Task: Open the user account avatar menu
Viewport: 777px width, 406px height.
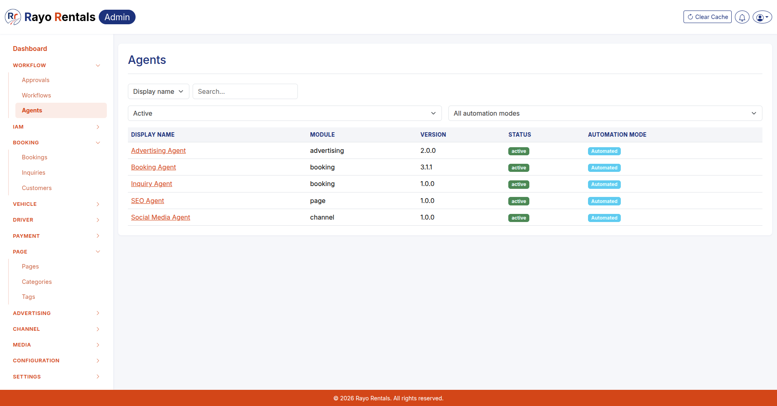Action: tap(762, 17)
